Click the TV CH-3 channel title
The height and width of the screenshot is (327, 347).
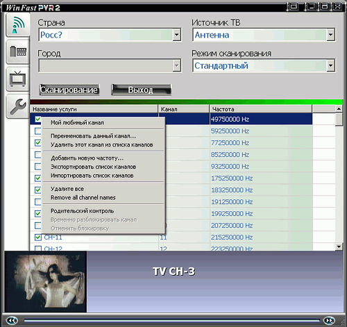tap(174, 271)
